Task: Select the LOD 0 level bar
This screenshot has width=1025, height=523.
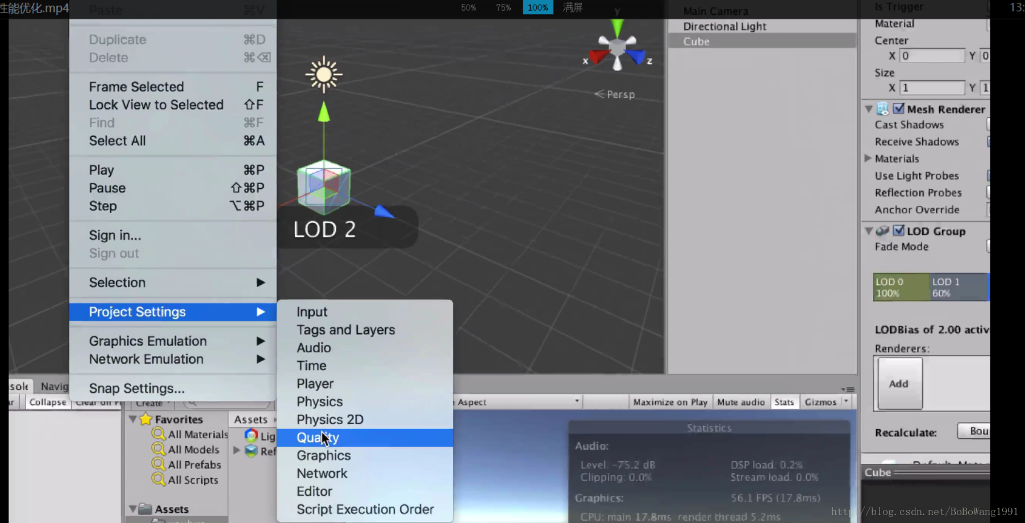Action: click(900, 287)
